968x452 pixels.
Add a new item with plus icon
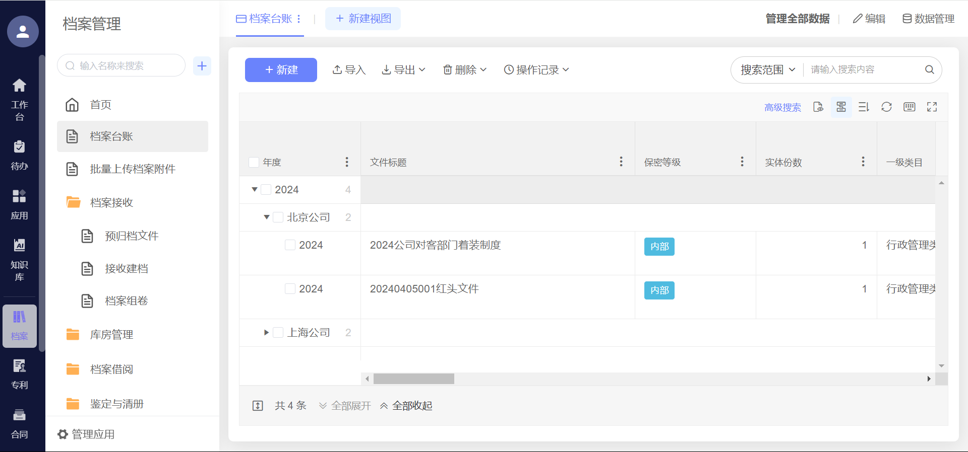pyautogui.click(x=202, y=66)
